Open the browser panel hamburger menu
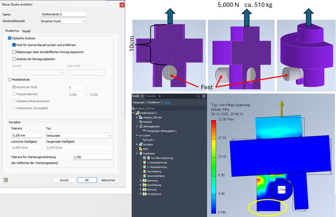 pyautogui.click(x=204, y=96)
